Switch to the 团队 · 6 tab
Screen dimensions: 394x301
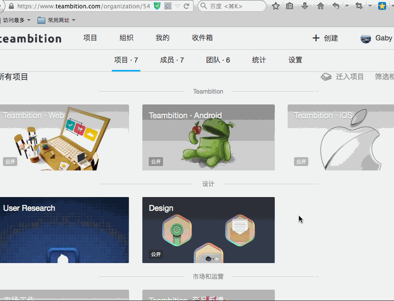(218, 60)
